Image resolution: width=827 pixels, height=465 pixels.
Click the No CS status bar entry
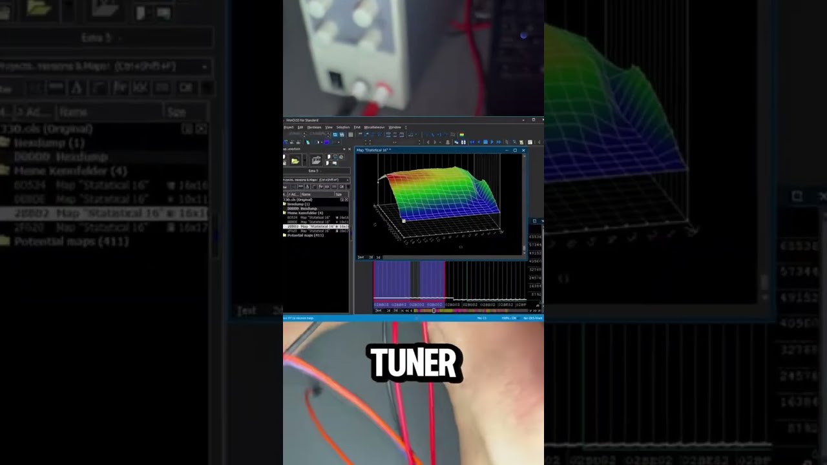pyautogui.click(x=481, y=318)
